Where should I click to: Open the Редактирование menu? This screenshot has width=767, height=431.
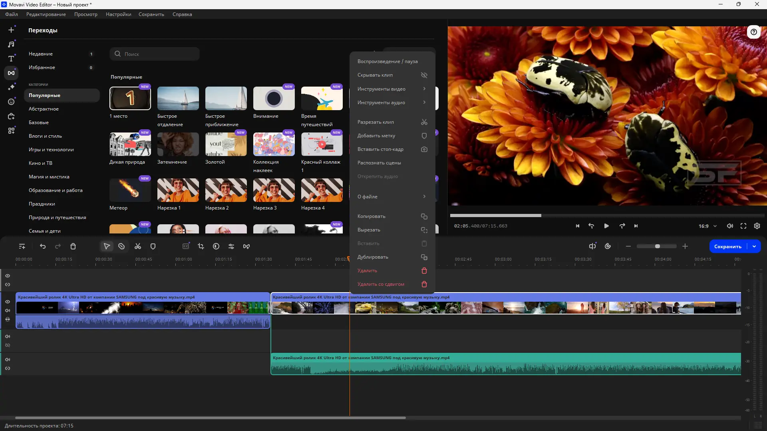pyautogui.click(x=46, y=14)
